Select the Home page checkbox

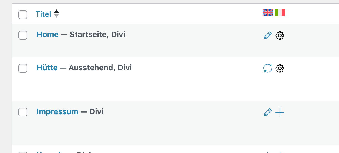(x=23, y=35)
